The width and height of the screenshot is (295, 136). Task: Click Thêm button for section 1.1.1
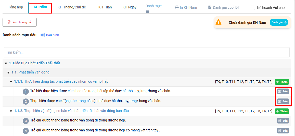pos(282,82)
